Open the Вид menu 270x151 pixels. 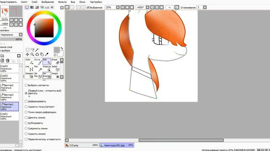click(x=73, y=2)
